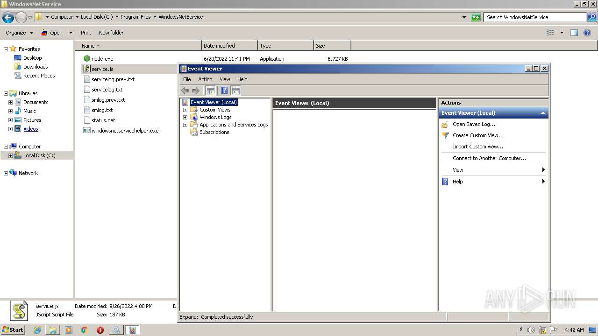
Task: Open Windows Media Player from the taskbar
Action: (69, 330)
